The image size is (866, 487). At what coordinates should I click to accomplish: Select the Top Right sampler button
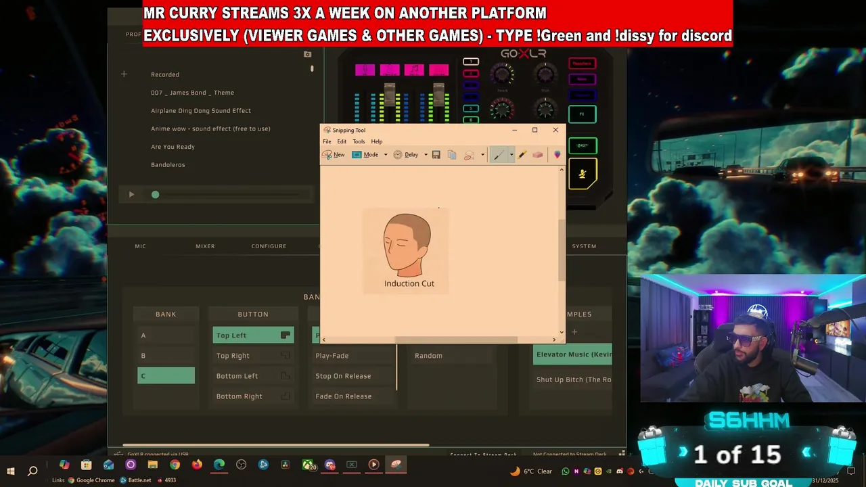[253, 356]
